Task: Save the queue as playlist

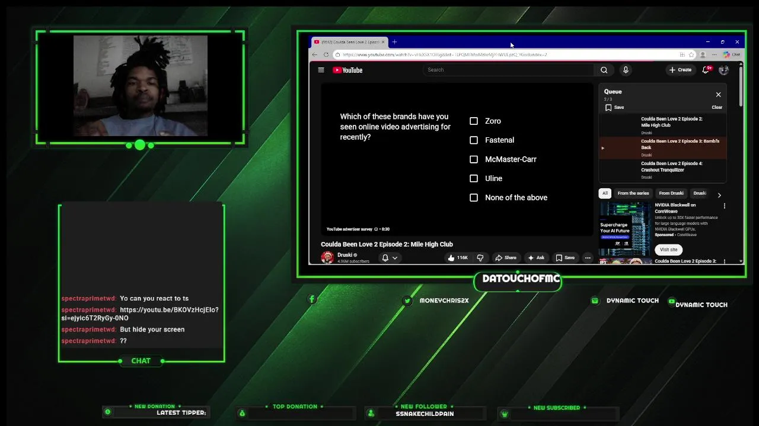Action: click(614, 107)
